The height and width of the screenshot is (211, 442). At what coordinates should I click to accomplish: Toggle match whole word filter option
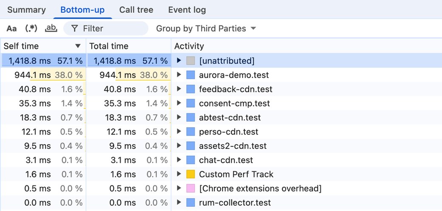tap(51, 28)
